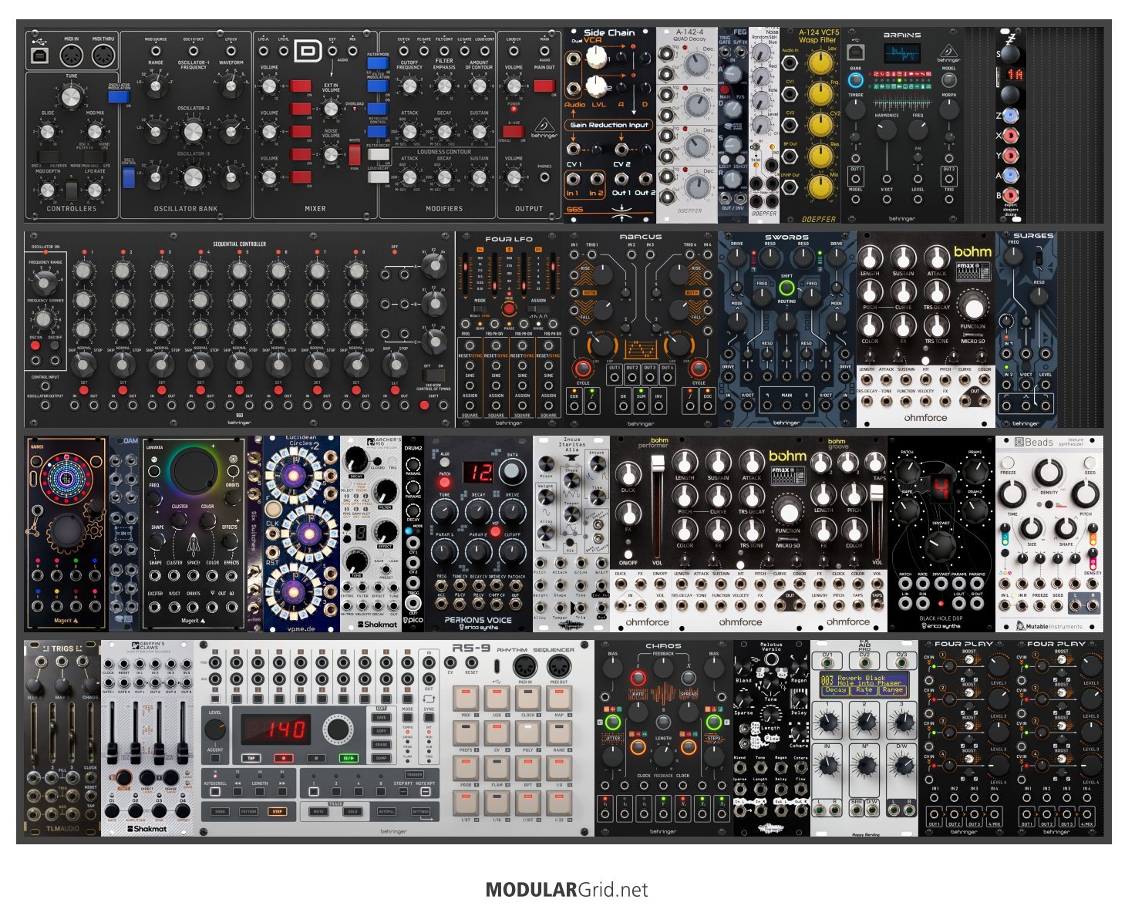Click the CUTOFF FREQUENCY knob
The width and height of the screenshot is (1135, 906).
click(409, 86)
